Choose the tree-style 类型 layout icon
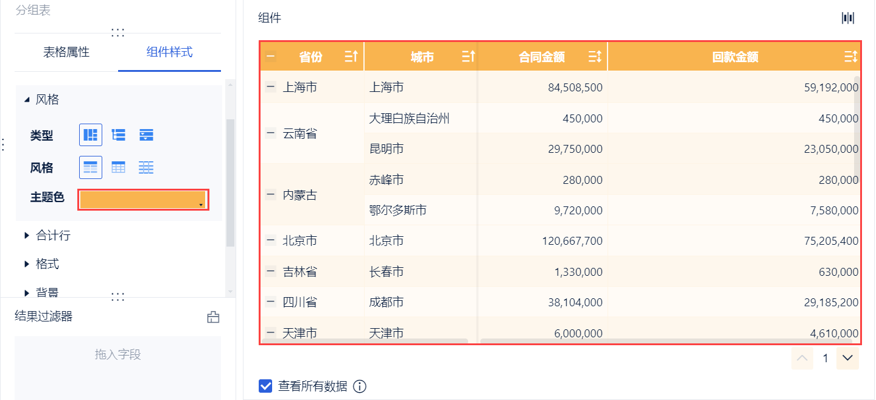The width and height of the screenshot is (876, 400). click(x=118, y=135)
